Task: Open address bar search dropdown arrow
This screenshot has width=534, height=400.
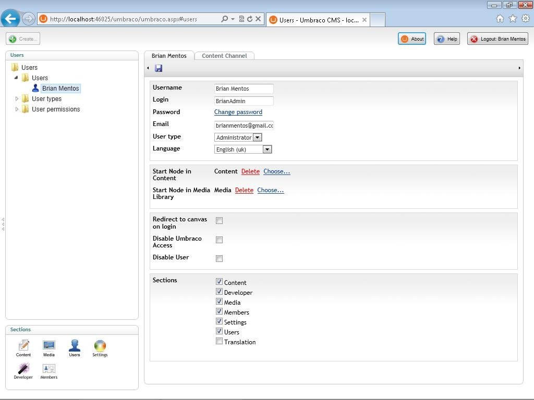Action: (233, 19)
